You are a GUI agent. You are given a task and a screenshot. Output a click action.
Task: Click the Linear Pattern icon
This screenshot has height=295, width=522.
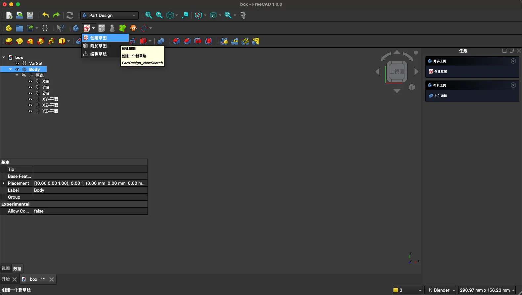point(235,41)
